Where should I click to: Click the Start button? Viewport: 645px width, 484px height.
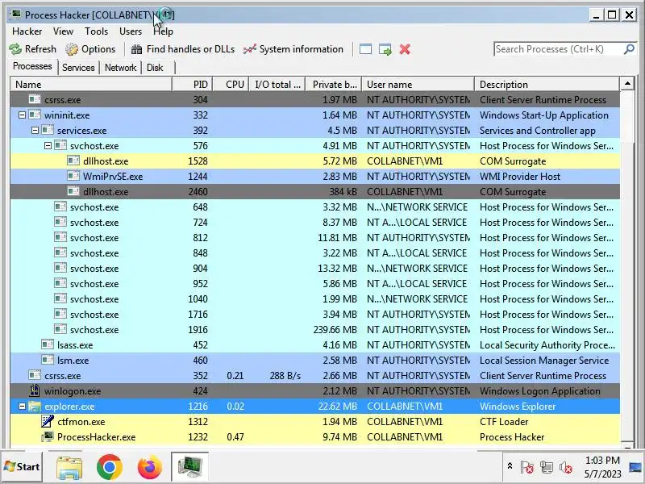click(22, 467)
